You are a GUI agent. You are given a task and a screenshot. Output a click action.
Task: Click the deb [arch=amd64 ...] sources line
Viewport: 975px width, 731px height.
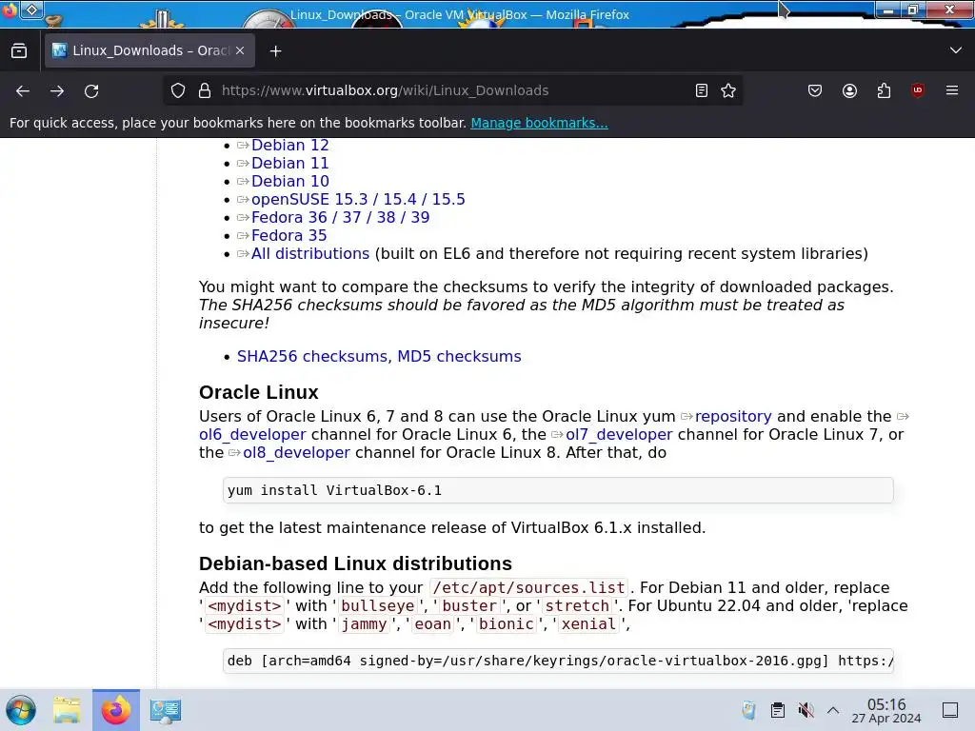(558, 661)
